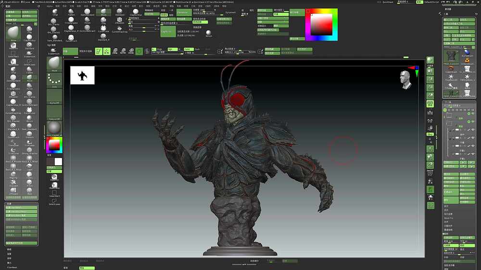481x270 pixels.
Task: Expand the 曲线 (Curve) brush sub-palette
Action: point(9,249)
